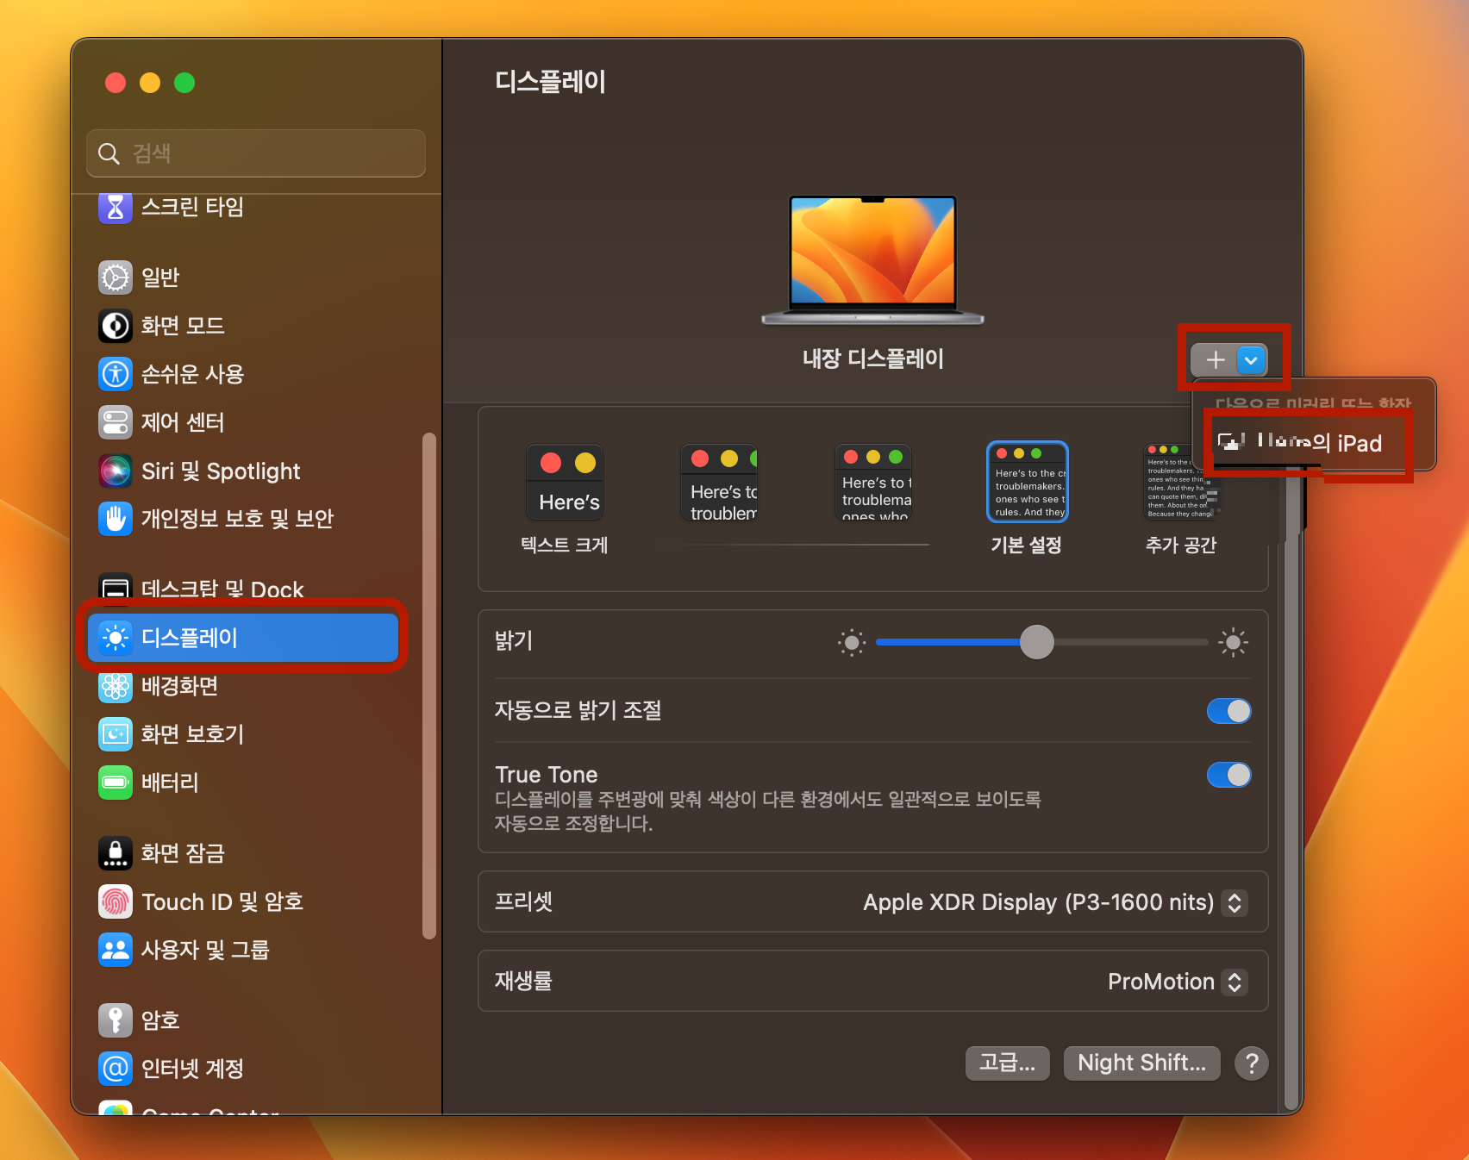This screenshot has width=1469, height=1160.
Task: Click the low brightness sun icon
Action: (x=852, y=642)
